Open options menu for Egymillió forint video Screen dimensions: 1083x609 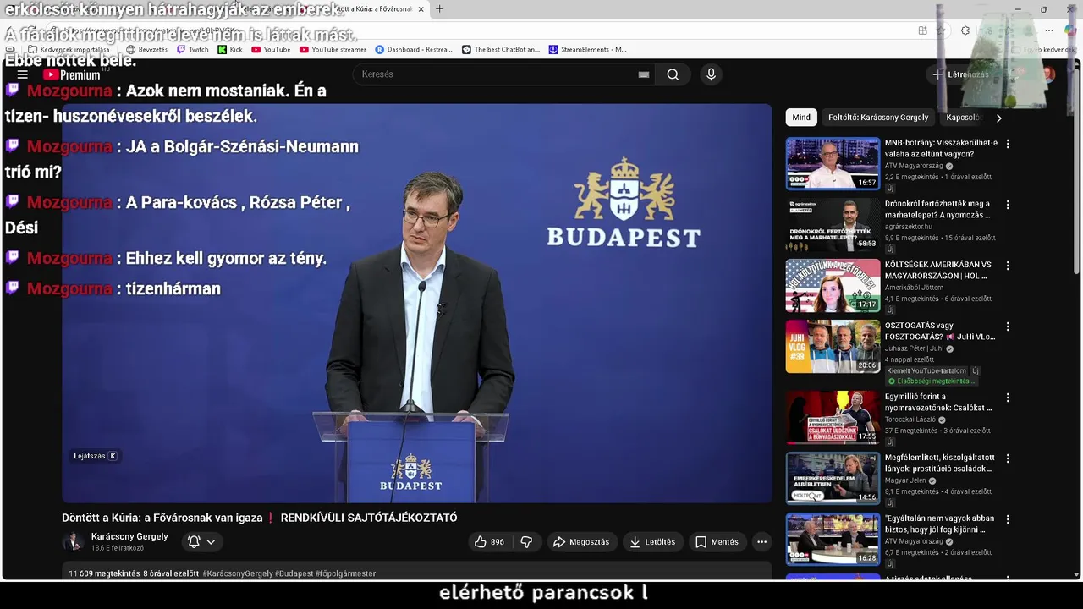click(1008, 398)
